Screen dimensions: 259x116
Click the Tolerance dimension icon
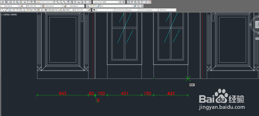click(46, 10)
